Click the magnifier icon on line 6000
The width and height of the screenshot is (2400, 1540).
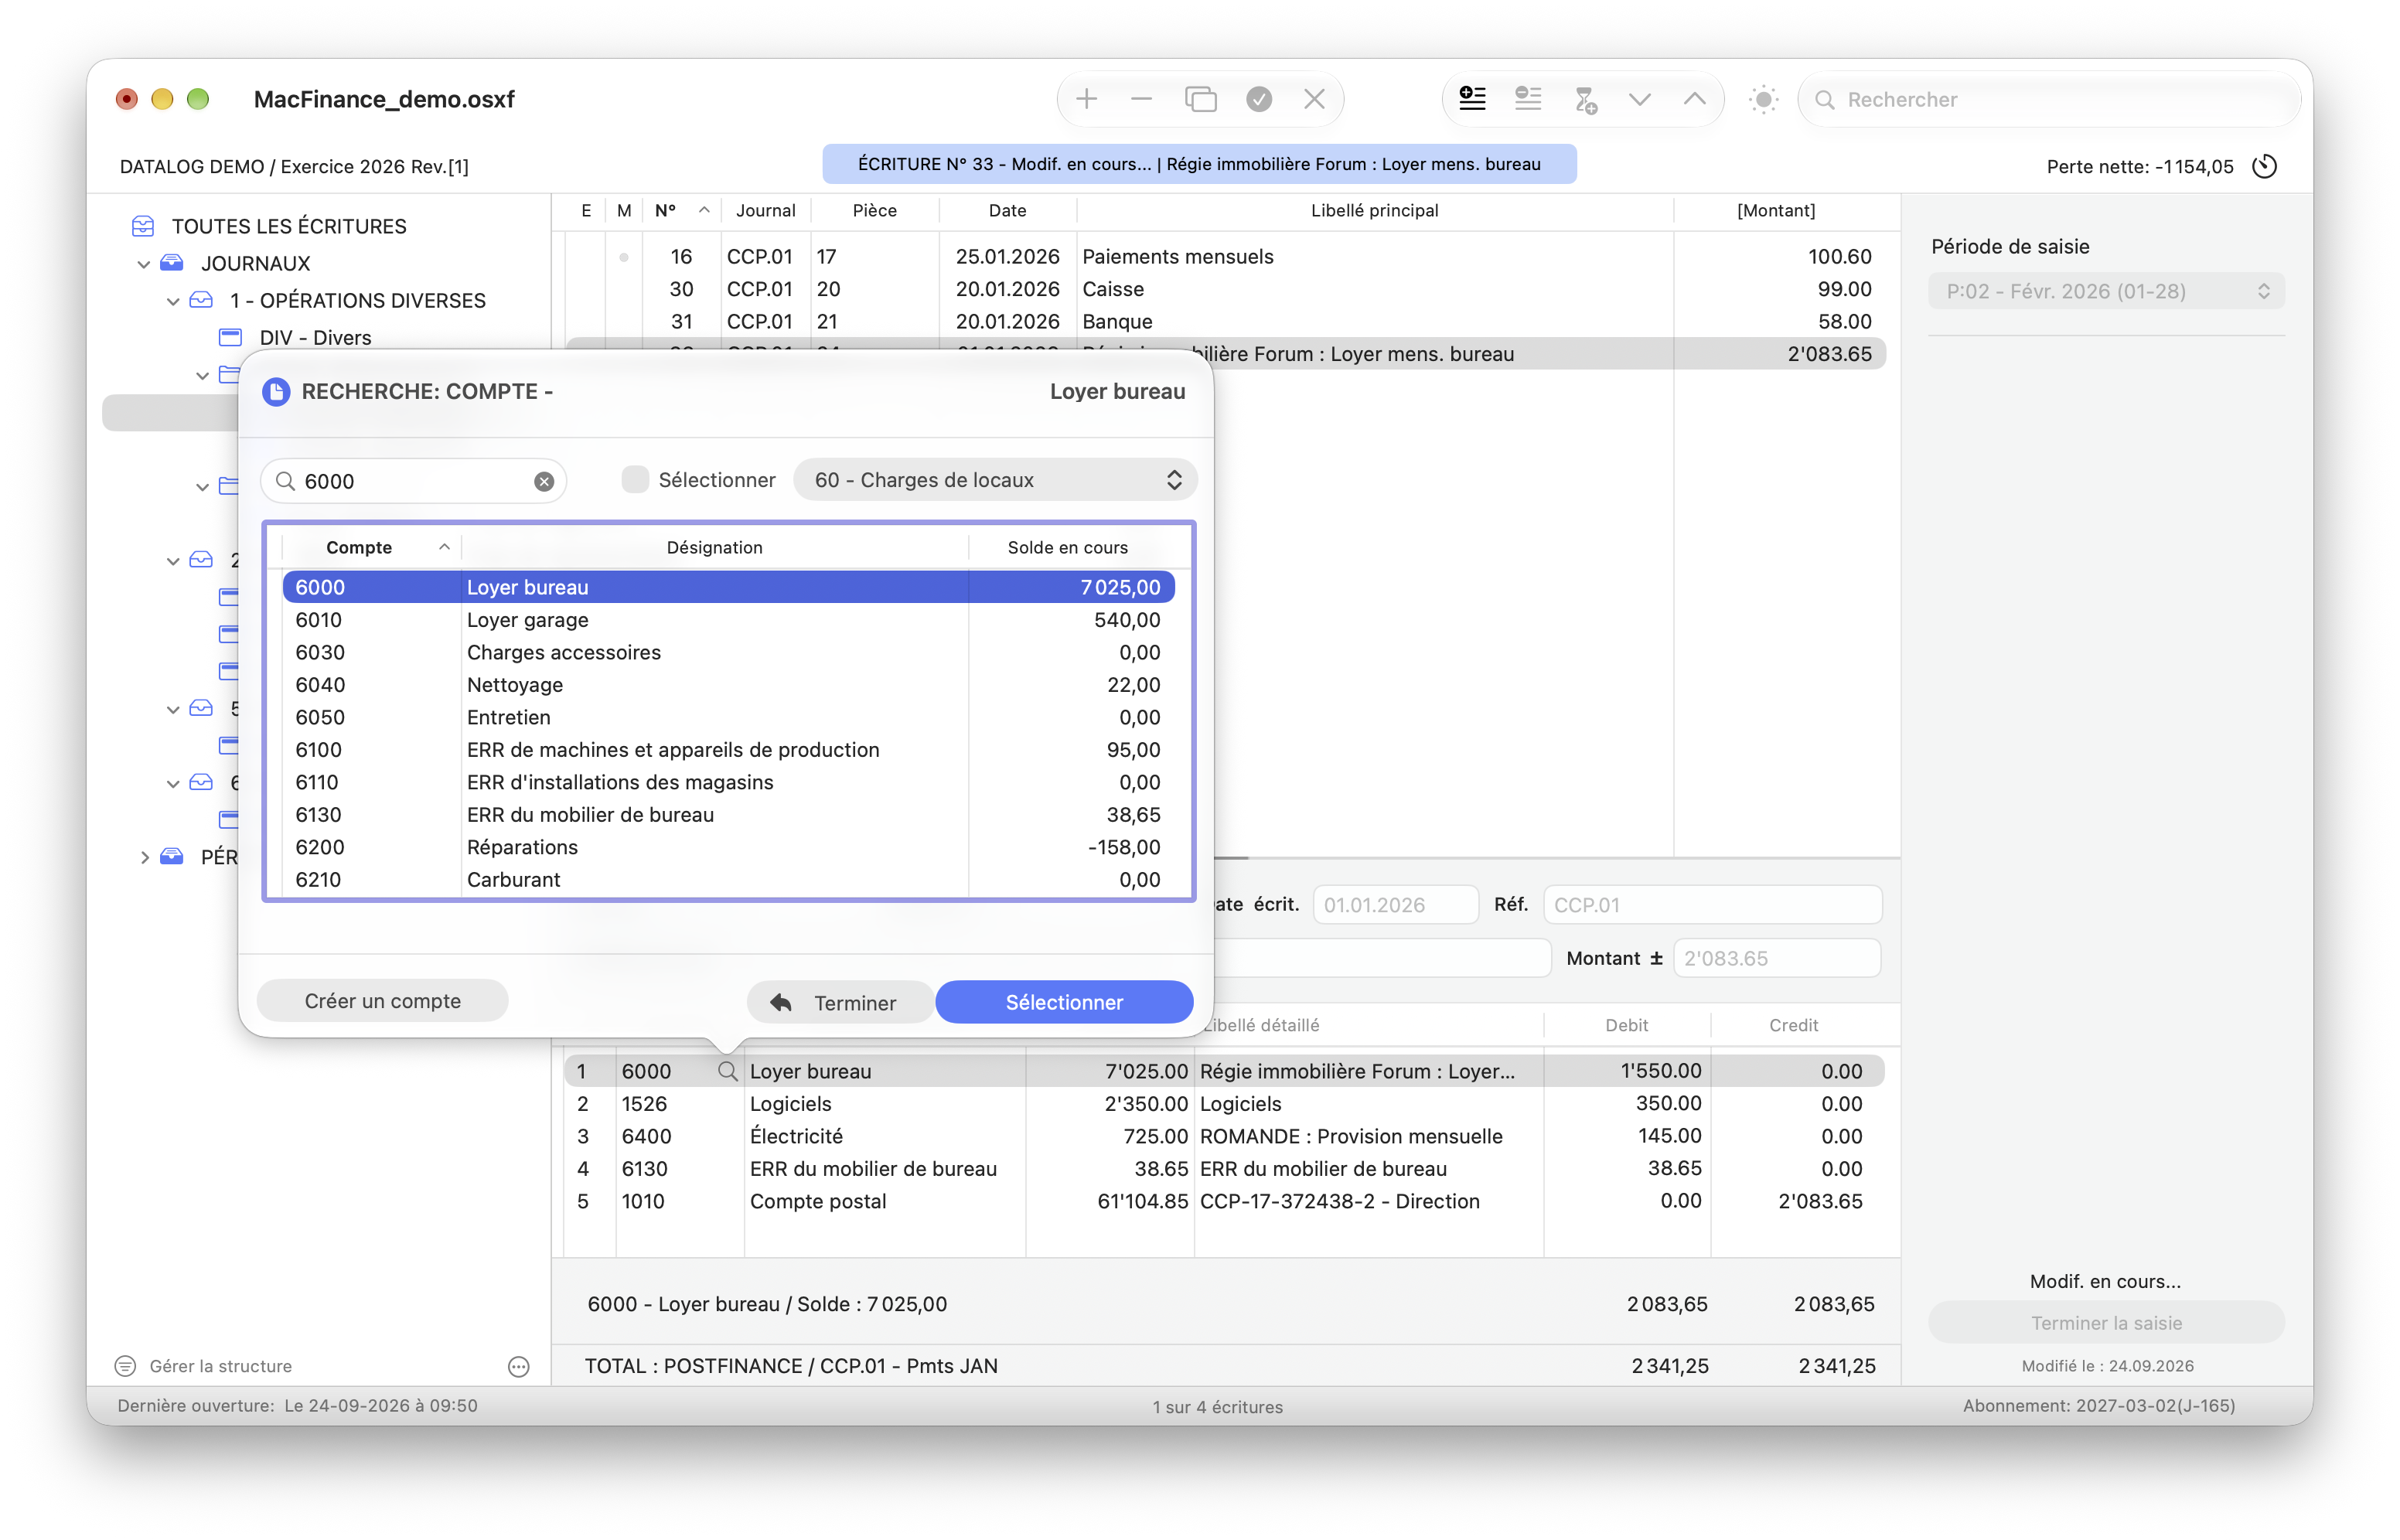pos(728,1071)
